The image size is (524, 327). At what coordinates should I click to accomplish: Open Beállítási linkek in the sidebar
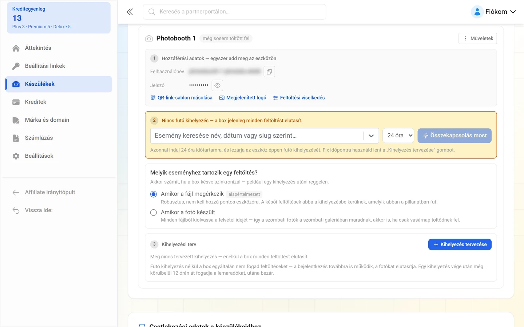[59, 66]
